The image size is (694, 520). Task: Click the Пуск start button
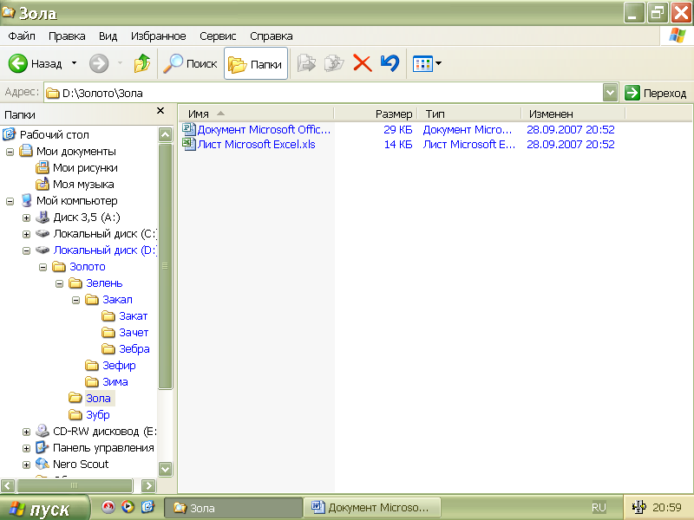(x=45, y=509)
